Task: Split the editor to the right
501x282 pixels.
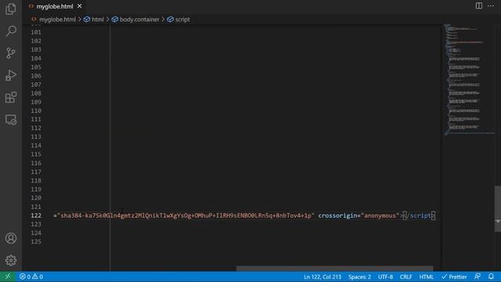Action: (x=478, y=5)
